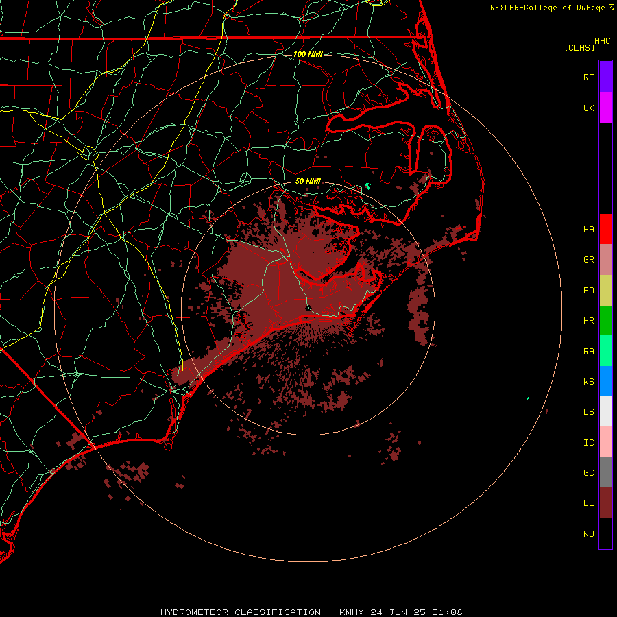Click the NEXLAB-College of DuPage credit text

pos(548,8)
